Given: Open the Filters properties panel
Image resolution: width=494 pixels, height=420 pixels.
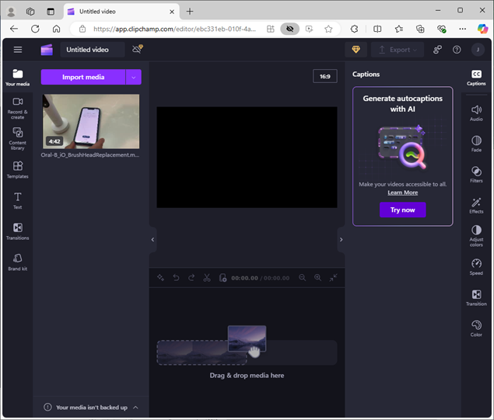Looking at the screenshot, I should click(x=476, y=175).
